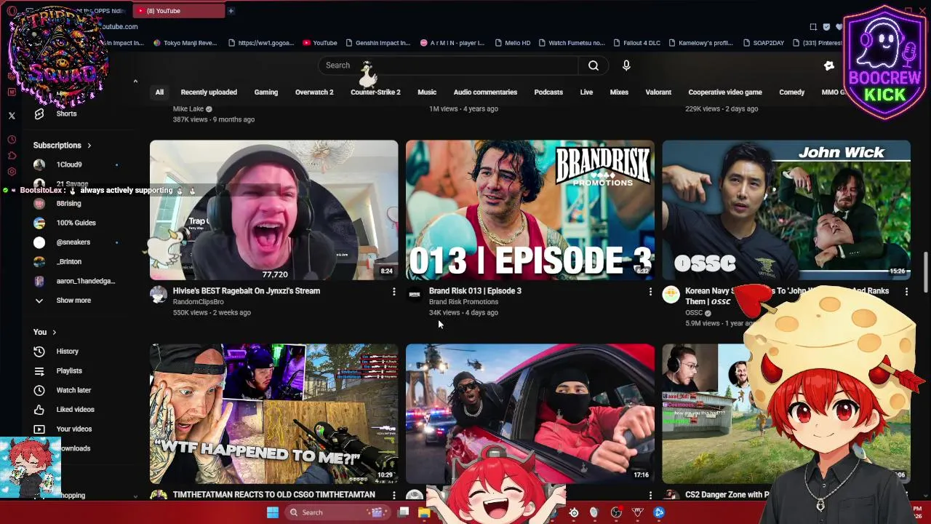Collapse sidebar top scroll arrow
The height and width of the screenshot is (524, 931).
(135, 81)
